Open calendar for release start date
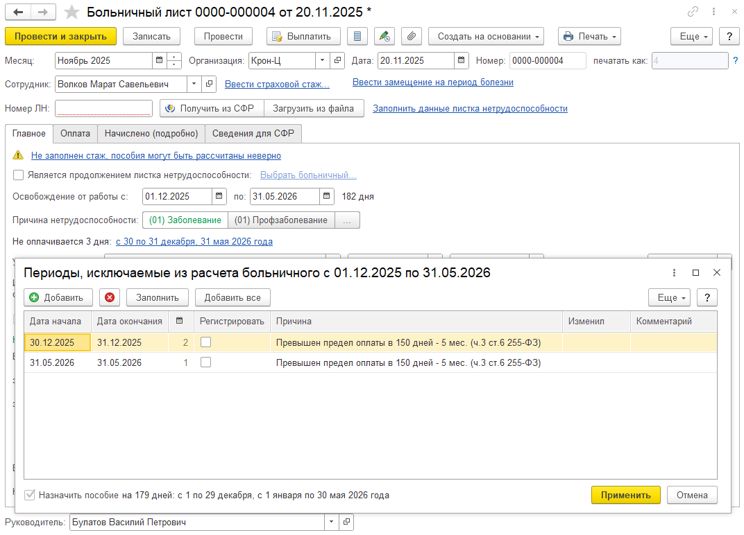The image size is (744, 535). (219, 196)
